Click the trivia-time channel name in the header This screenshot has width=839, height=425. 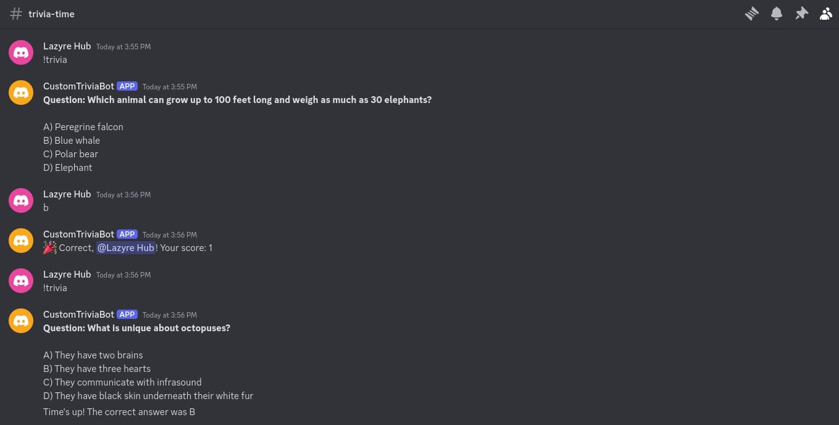tap(51, 14)
